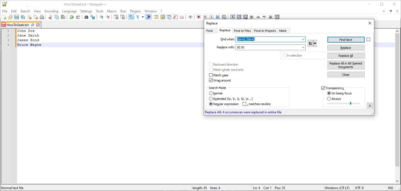Switch to the Find in Files tab
Image resolution: width=401 pixels, height=191 pixels.
click(242, 31)
